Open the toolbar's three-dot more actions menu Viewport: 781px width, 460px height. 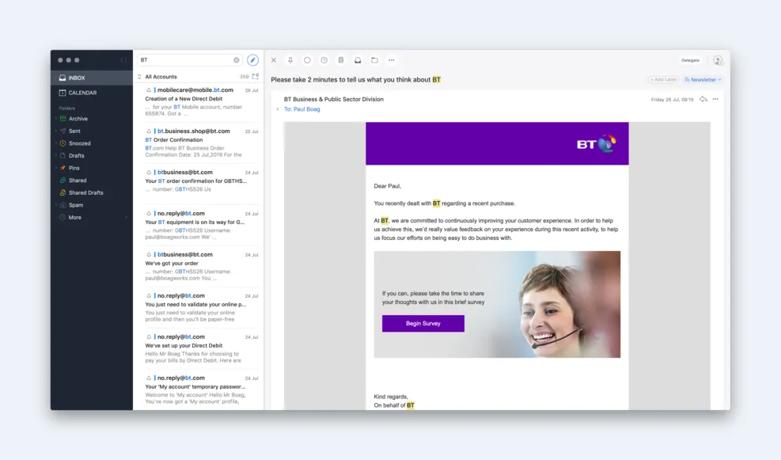pos(391,60)
